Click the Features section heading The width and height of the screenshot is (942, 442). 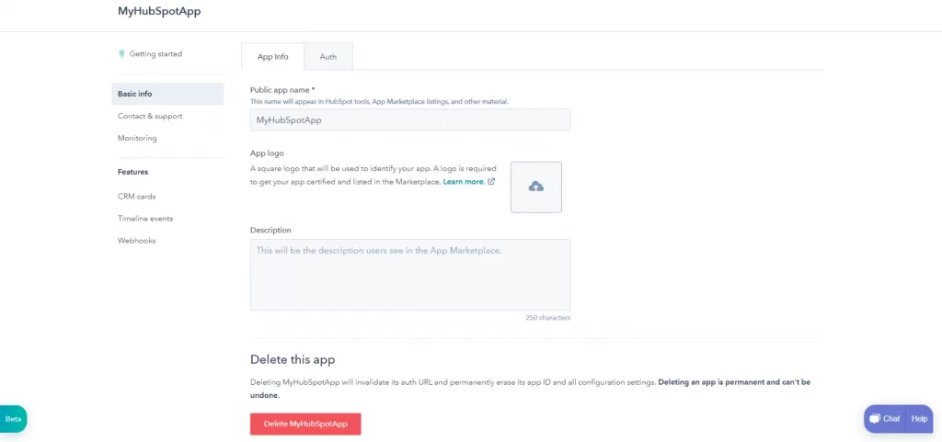132,172
